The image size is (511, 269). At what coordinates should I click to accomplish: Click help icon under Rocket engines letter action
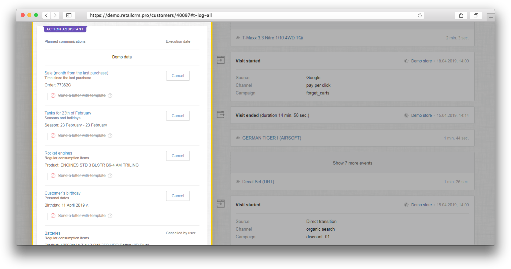(x=110, y=176)
